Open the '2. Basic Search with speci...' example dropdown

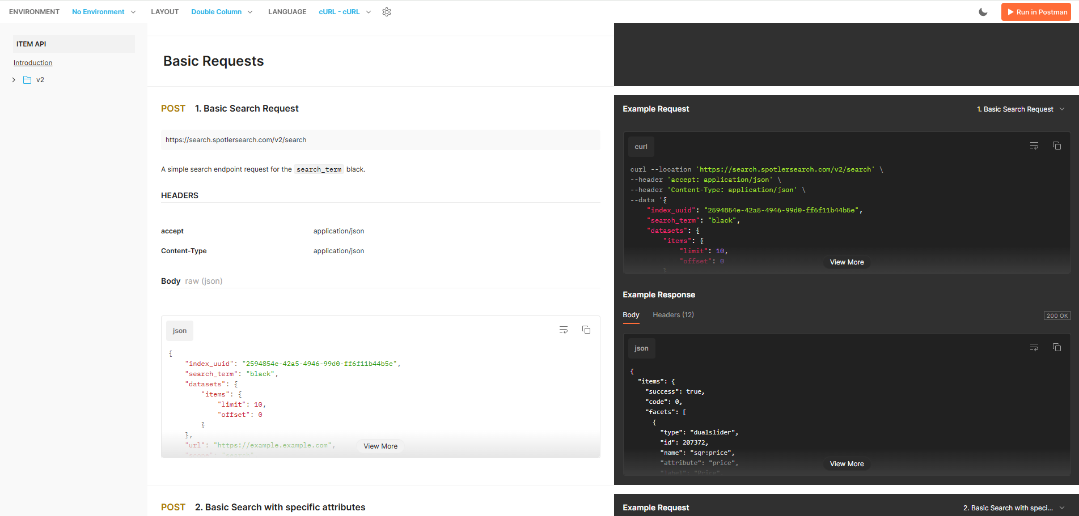point(1014,508)
